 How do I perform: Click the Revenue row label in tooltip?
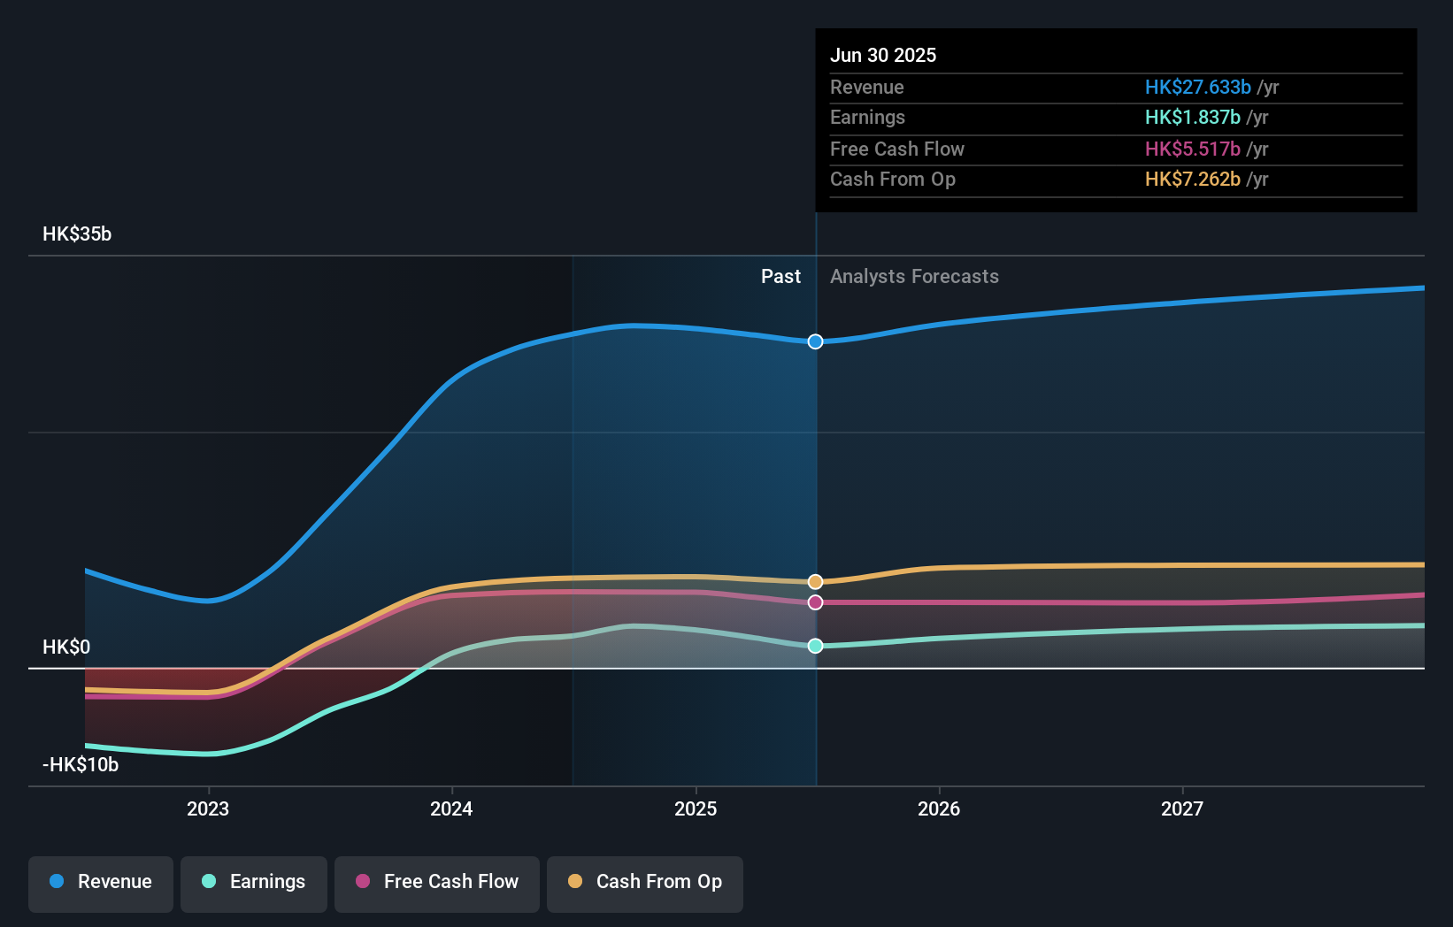[x=867, y=88]
